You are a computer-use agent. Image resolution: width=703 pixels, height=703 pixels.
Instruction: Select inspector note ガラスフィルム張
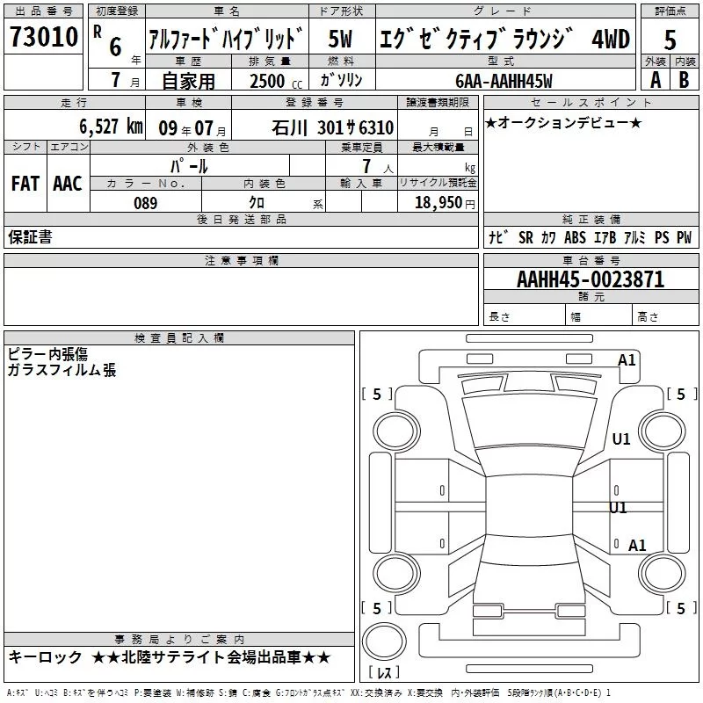pyautogui.click(x=62, y=370)
